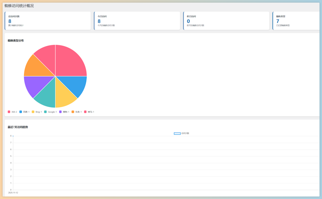
Task: Open the 昨日访问 stat card
Action: coord(226,21)
